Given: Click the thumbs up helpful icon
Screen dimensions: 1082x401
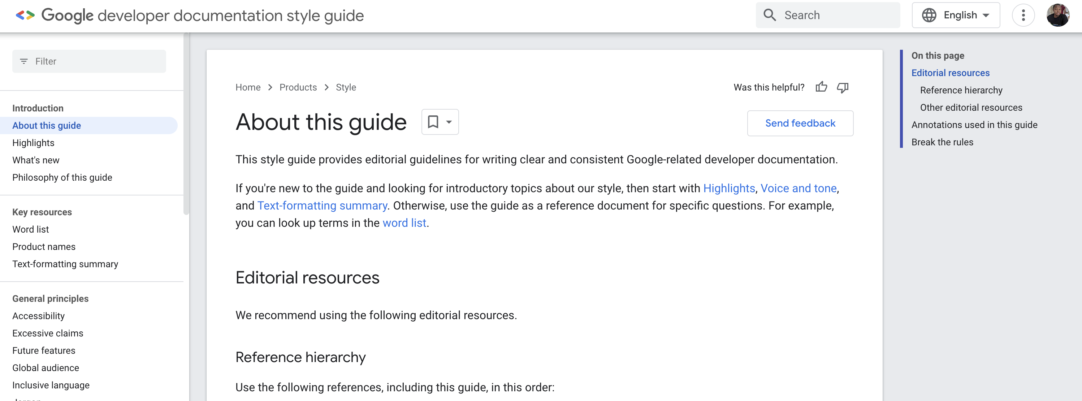Looking at the screenshot, I should [x=821, y=87].
